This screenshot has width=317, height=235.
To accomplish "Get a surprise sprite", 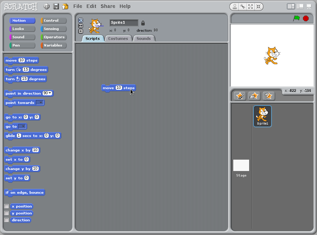I will 268,96.
